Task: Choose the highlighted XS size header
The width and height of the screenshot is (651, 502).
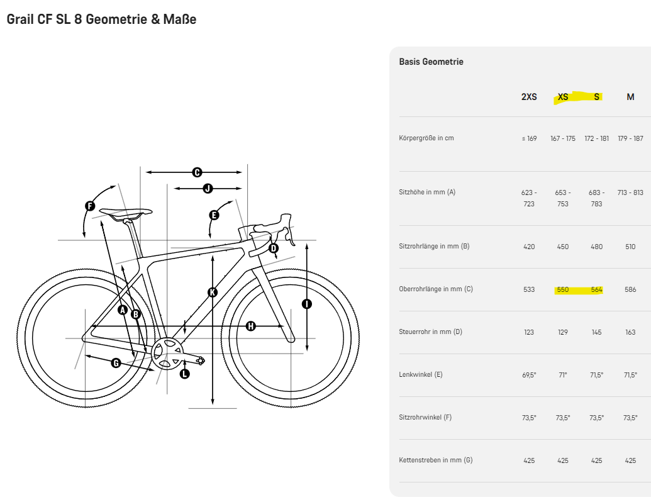Action: click(x=563, y=97)
